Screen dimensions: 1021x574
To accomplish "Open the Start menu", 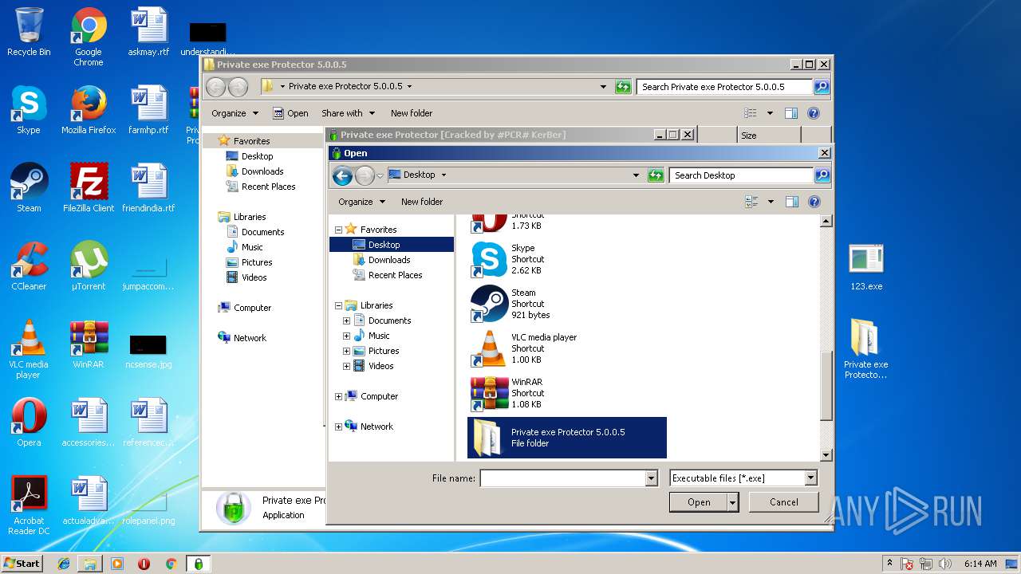I will 22,564.
